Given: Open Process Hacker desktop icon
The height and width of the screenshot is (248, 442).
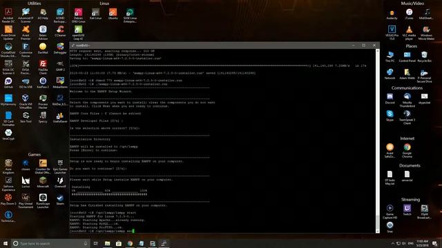Looking at the screenshot, I should (x=43, y=101).
